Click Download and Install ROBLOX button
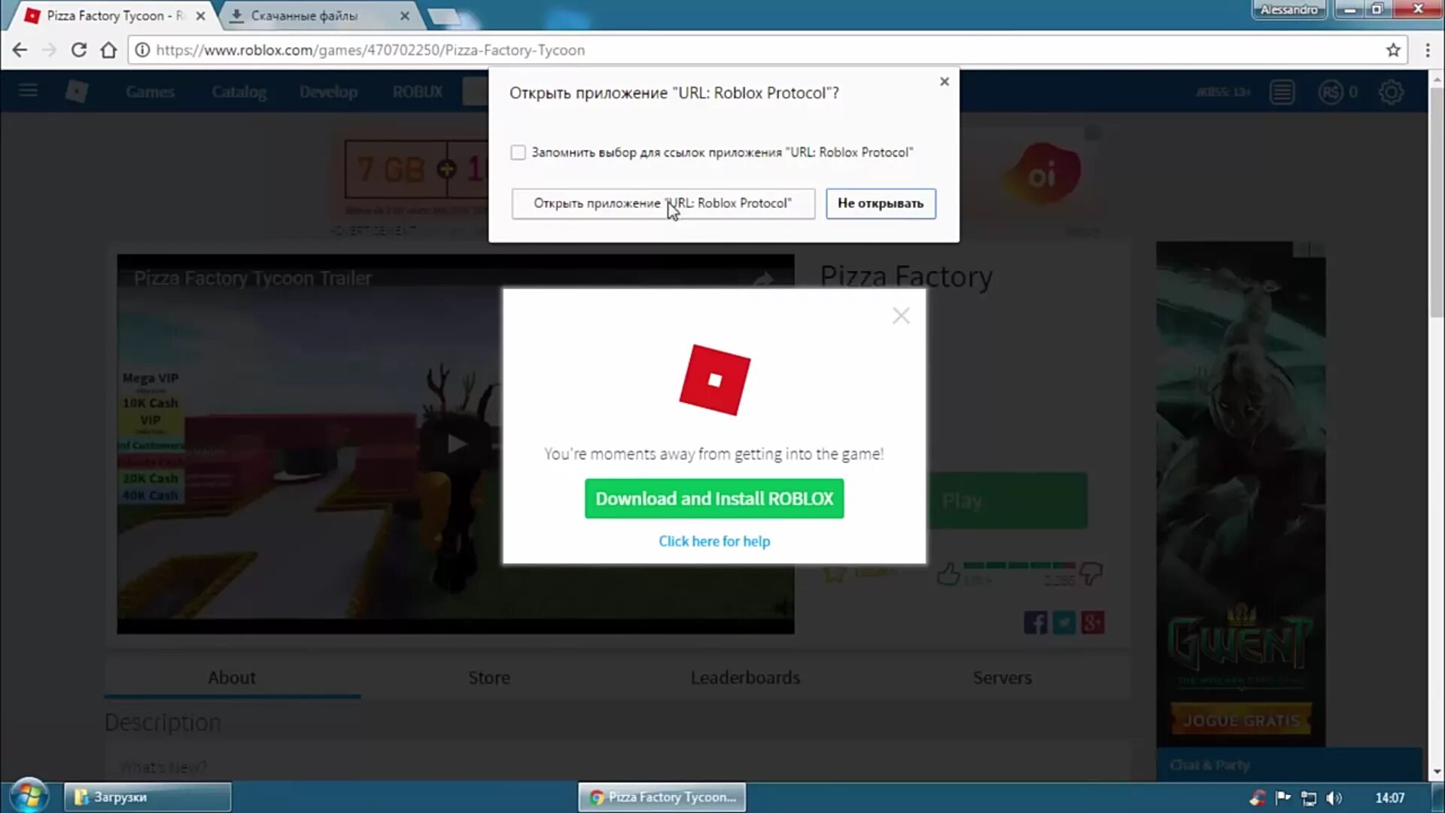 [x=714, y=498]
